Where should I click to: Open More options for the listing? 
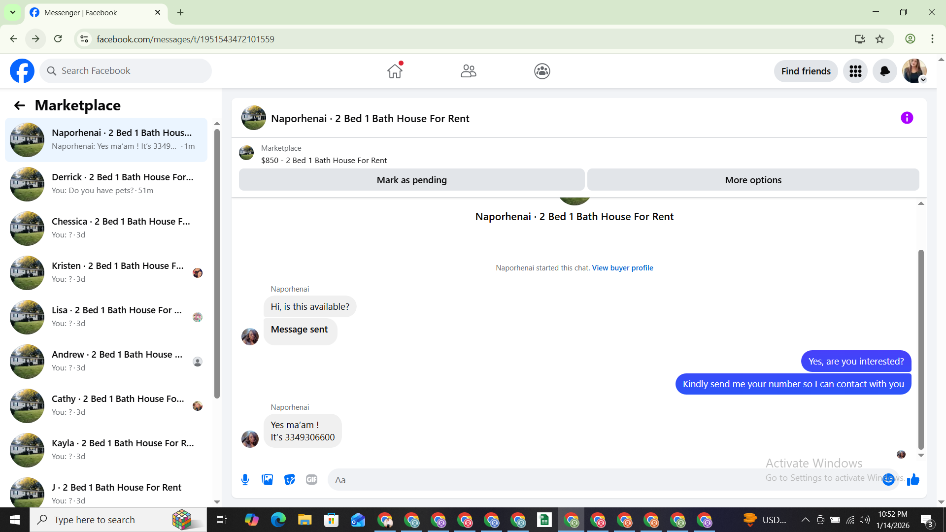tap(753, 180)
